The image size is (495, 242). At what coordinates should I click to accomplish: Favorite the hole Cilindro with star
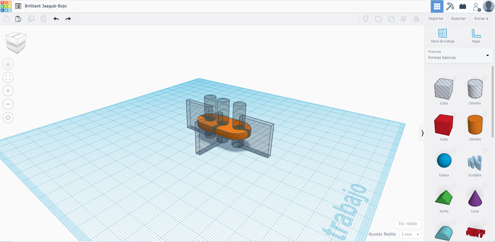485,78
